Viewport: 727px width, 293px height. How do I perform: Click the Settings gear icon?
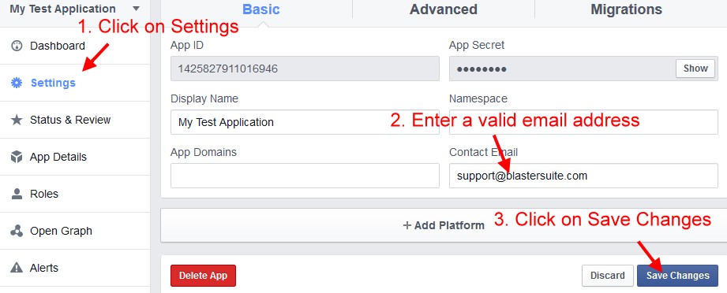17,83
